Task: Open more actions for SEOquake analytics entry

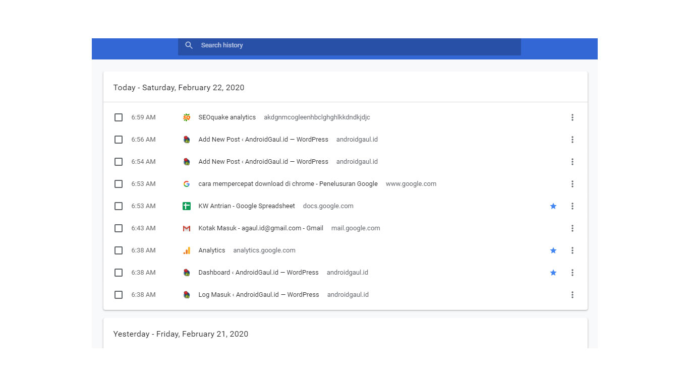Action: [572, 117]
